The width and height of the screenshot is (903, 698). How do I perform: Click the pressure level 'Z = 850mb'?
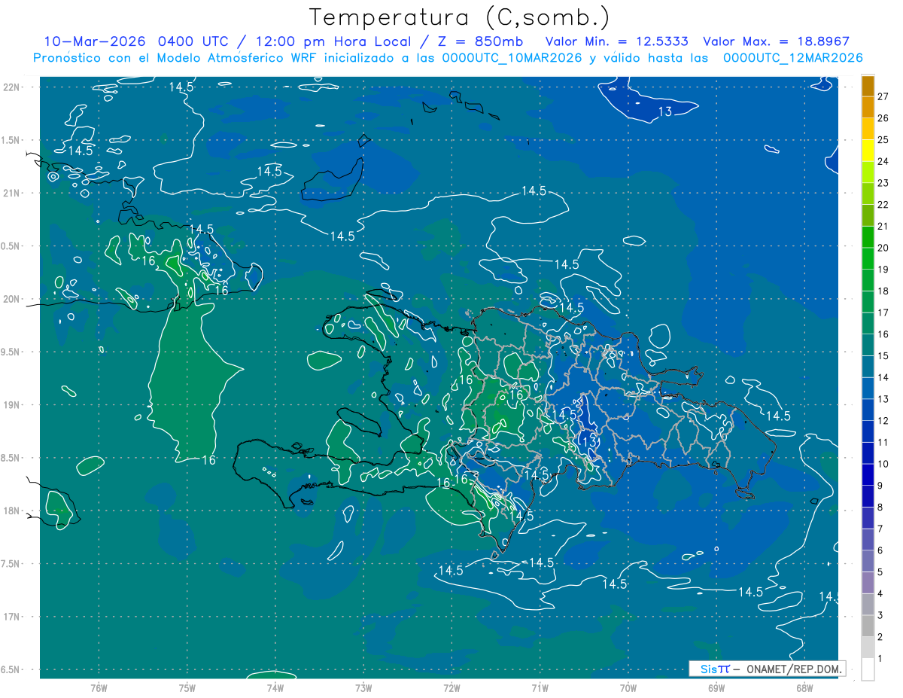[479, 41]
